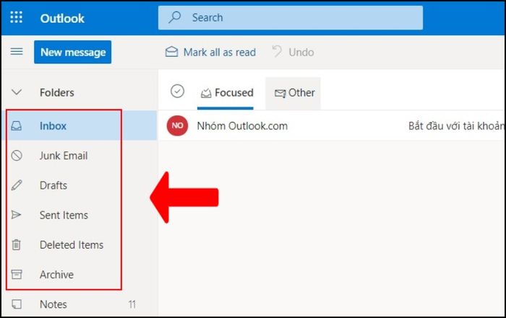Click the Focused tab inbox icon

(x=206, y=93)
